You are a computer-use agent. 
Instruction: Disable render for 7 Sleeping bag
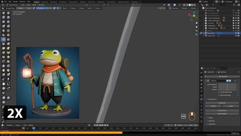click(x=238, y=28)
